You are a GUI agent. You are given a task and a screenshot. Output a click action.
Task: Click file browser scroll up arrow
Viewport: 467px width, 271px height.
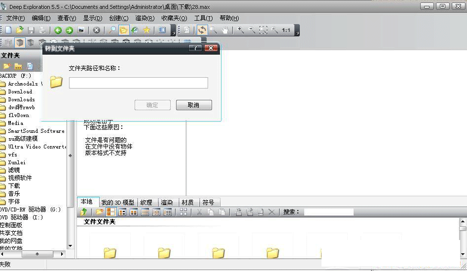point(463,221)
